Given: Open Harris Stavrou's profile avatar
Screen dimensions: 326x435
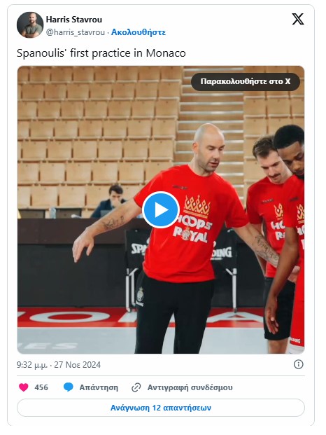Looking at the screenshot, I should click(30, 25).
